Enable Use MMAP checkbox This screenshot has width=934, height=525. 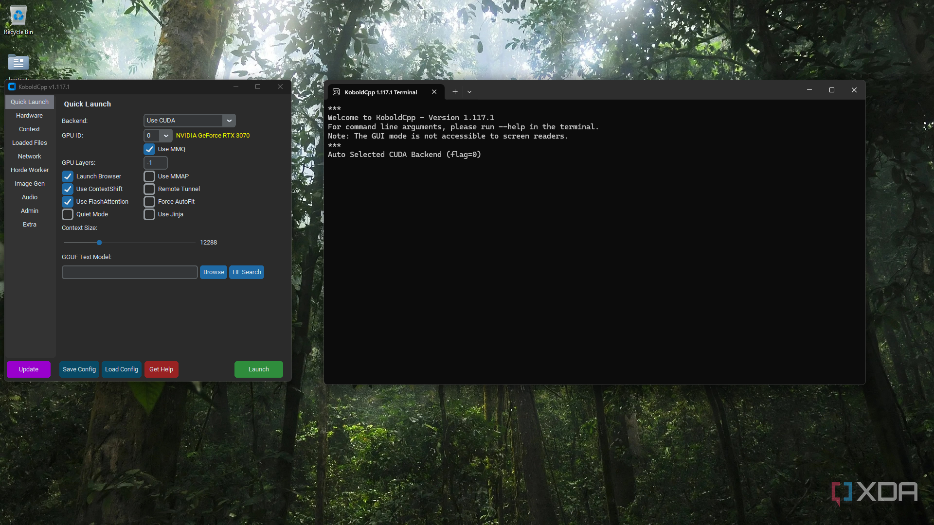149,176
